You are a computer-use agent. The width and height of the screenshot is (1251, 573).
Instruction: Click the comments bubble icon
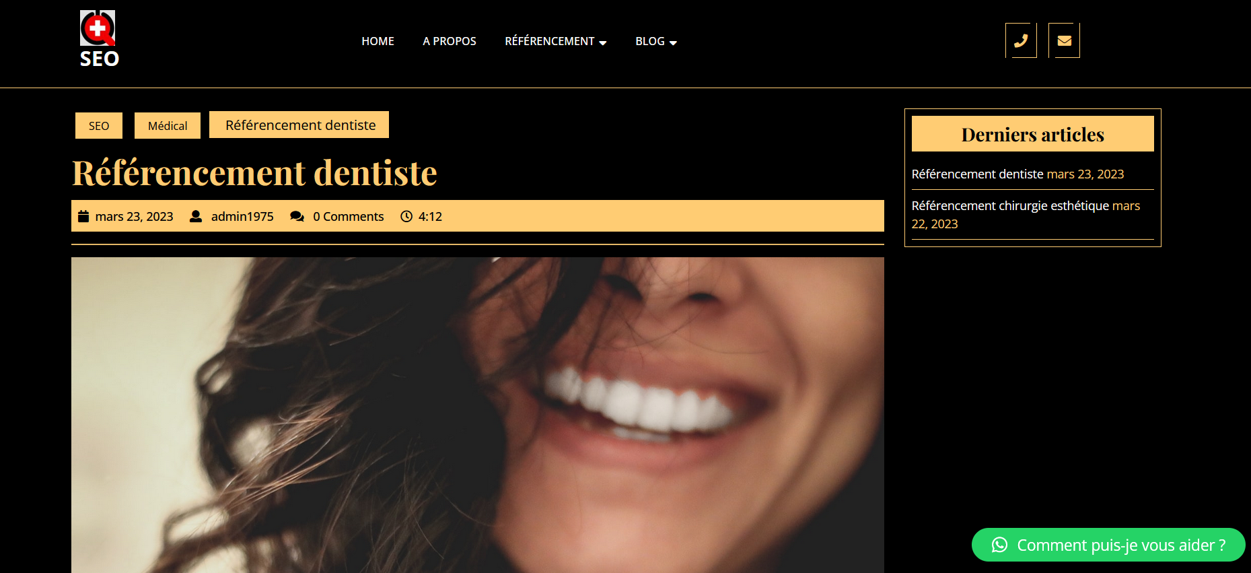click(x=297, y=216)
